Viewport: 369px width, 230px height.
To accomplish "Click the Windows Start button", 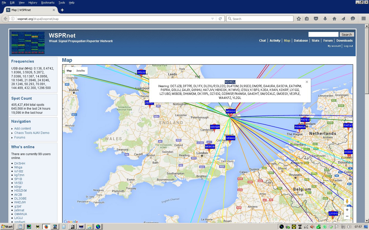I will coord(7,226).
